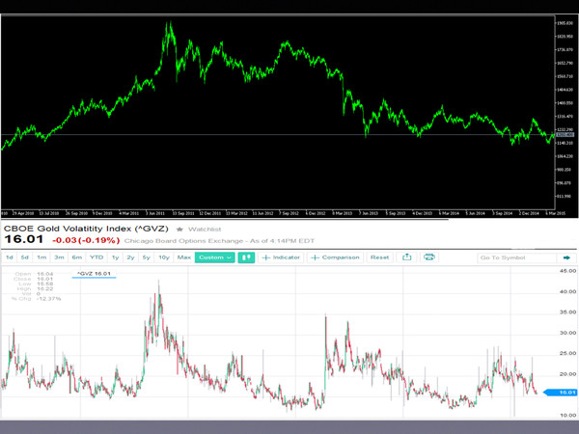Click the share chart icon
Screen dimensions: 579x434
(406, 258)
